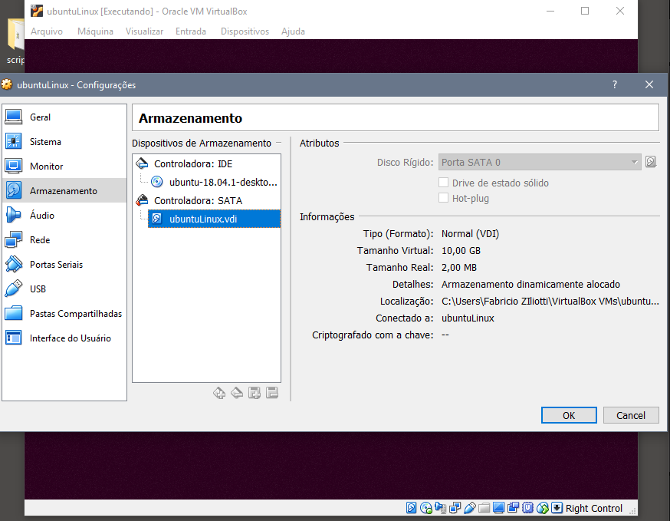Click the add attachment icon
This screenshot has height=521, width=670.
(255, 393)
